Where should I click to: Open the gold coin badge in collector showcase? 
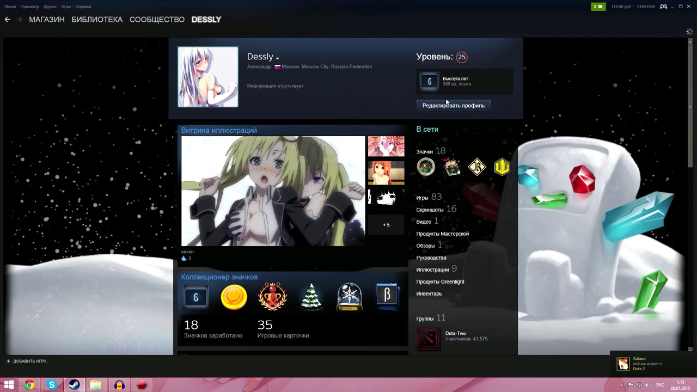pos(234,297)
